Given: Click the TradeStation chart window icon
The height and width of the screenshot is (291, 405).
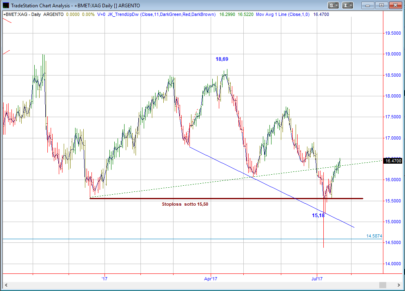Looking at the screenshot, I should point(5,5).
